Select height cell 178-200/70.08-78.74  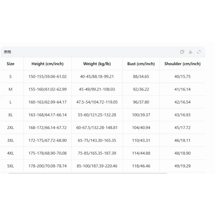pyautogui.click(x=48, y=166)
